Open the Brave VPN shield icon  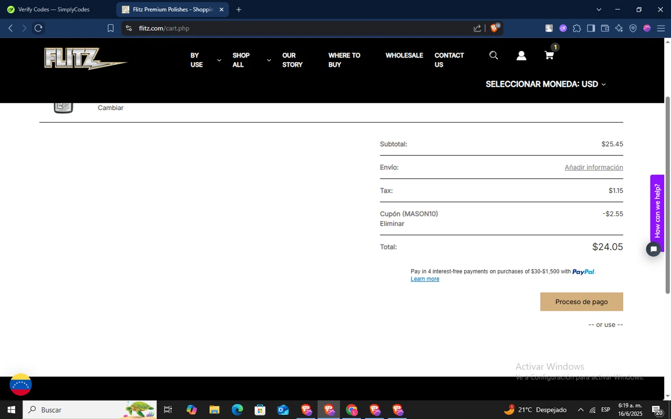coord(633,28)
